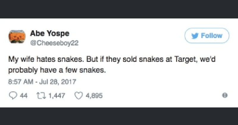Visit the @Cheeseboy22 handle link
Image resolution: width=238 pixels, height=125 pixels.
(54, 43)
